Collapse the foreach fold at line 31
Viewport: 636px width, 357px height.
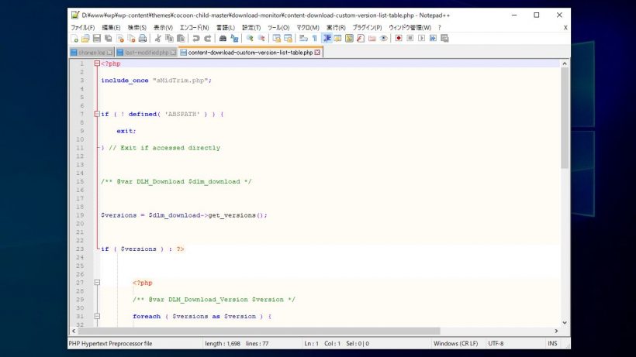(x=97, y=316)
